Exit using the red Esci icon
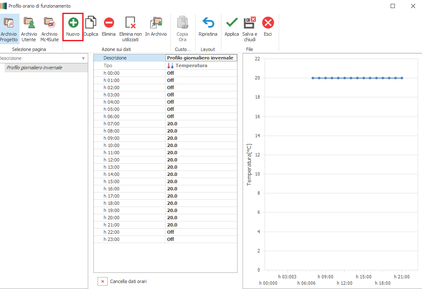Viewport: 422px width, 289px height. [268, 23]
